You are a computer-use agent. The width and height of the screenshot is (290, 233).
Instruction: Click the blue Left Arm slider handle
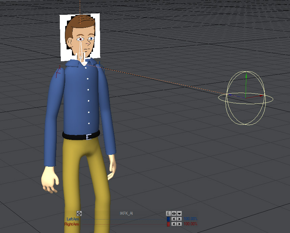[168, 219]
